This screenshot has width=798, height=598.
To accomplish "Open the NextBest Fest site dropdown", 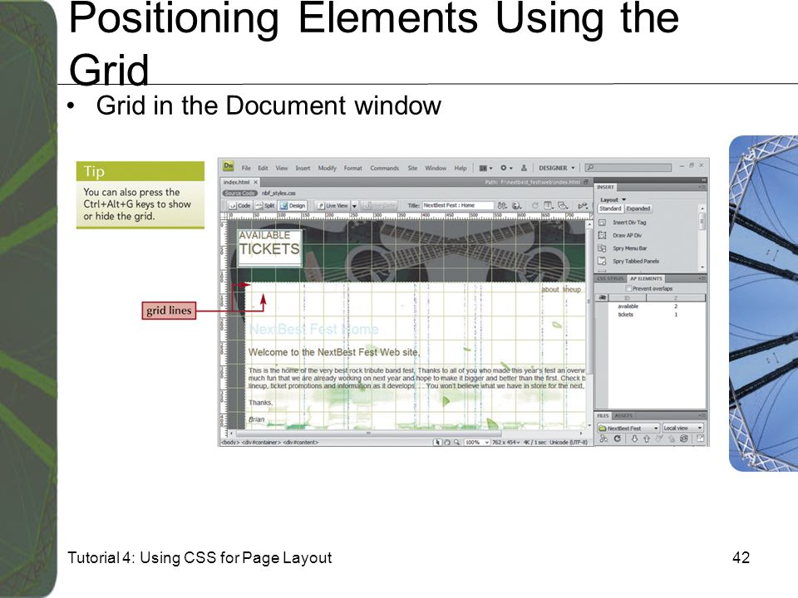I will click(x=628, y=429).
